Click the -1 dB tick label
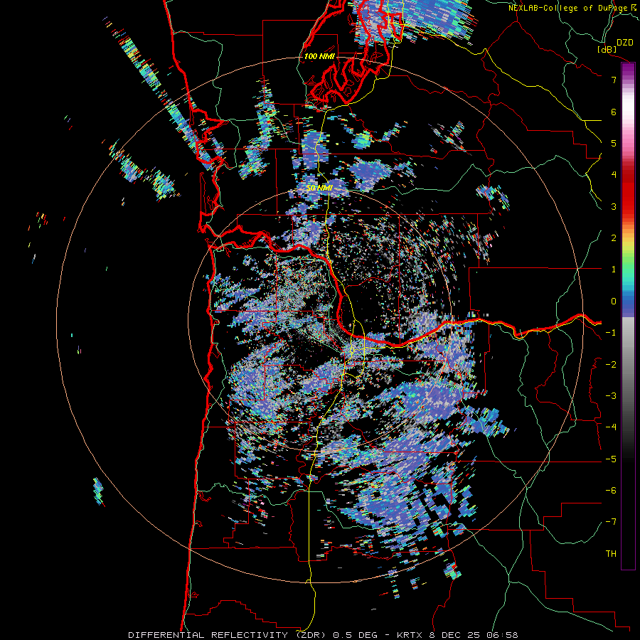Screen dimensions: 640x640 tap(611, 333)
